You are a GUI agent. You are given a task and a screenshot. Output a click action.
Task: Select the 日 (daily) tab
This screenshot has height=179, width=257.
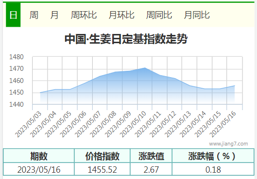pos(13,15)
